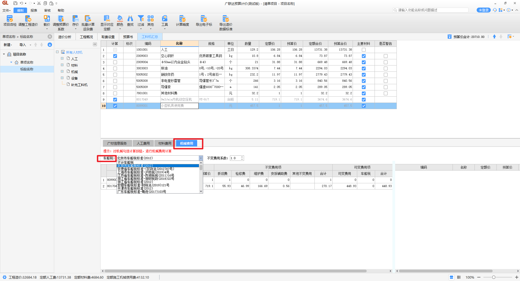The image size is (520, 281).
Task: Open the 过滤 filter funnel tool
Action: click(141, 18)
